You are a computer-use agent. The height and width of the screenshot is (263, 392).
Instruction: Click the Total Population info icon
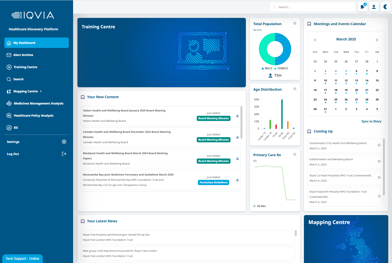click(x=295, y=23)
